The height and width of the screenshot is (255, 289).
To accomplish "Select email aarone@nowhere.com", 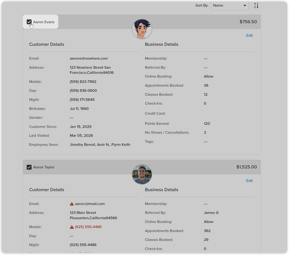I will click(x=89, y=58).
